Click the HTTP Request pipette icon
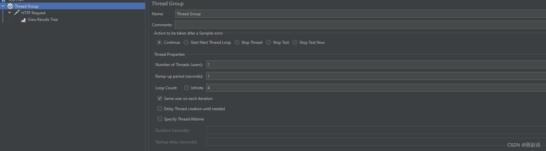Screen dimensions: 546x151 [x=17, y=13]
